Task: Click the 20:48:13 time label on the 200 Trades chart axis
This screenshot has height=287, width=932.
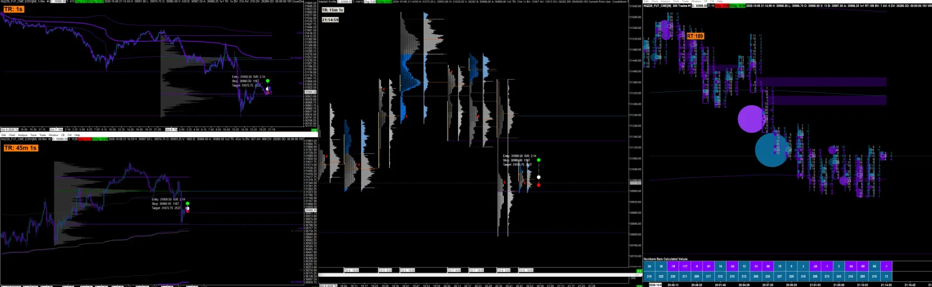Action: (673, 285)
